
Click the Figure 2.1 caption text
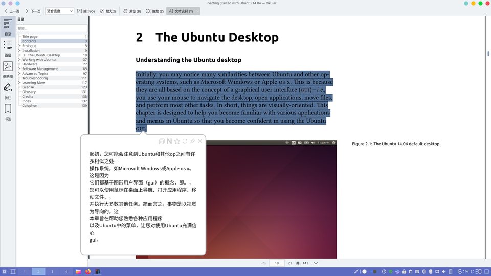396,144
